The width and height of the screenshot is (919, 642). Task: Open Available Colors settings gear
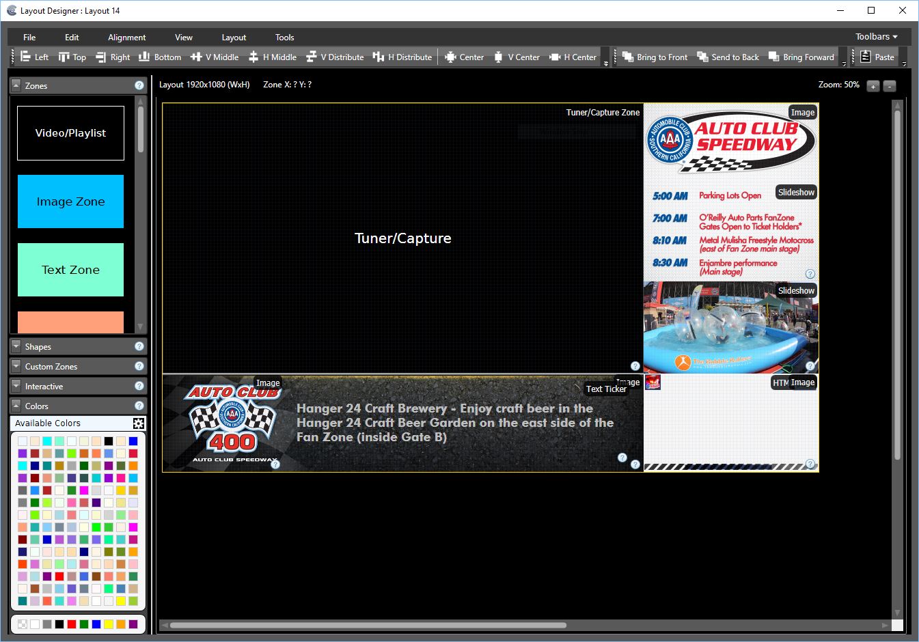(x=139, y=423)
